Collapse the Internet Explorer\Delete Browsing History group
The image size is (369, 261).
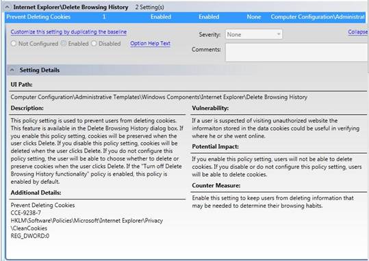pos(8,8)
